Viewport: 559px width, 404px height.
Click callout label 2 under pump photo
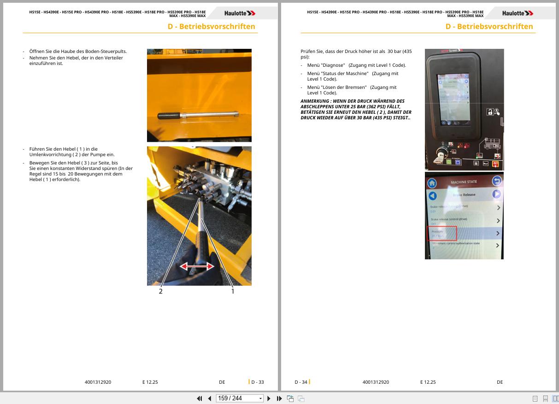click(x=161, y=291)
